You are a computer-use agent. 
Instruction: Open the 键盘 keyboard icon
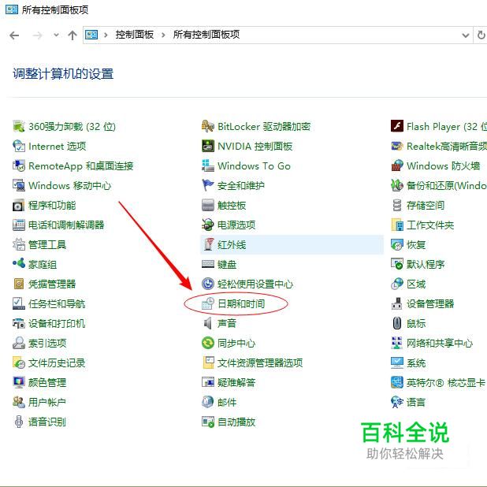point(208,264)
